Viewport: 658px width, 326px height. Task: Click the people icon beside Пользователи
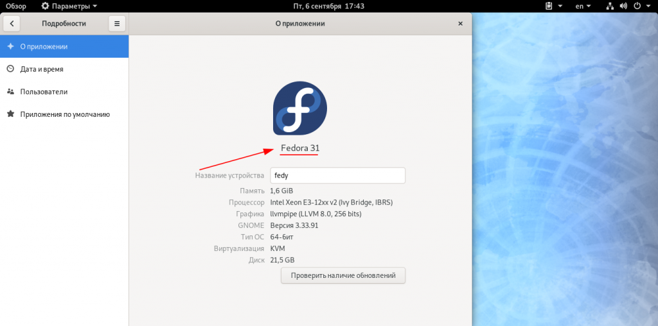10,92
